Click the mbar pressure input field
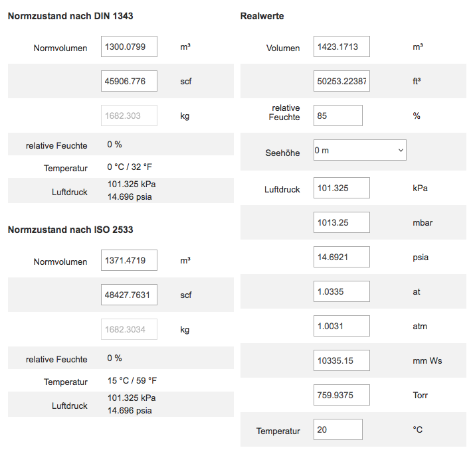Image resolution: width=475 pixels, height=450 pixels. coord(341,222)
